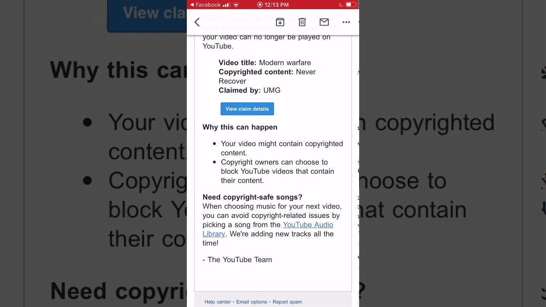546x307 pixels.
Task: Open View claim details button
Action: click(247, 109)
